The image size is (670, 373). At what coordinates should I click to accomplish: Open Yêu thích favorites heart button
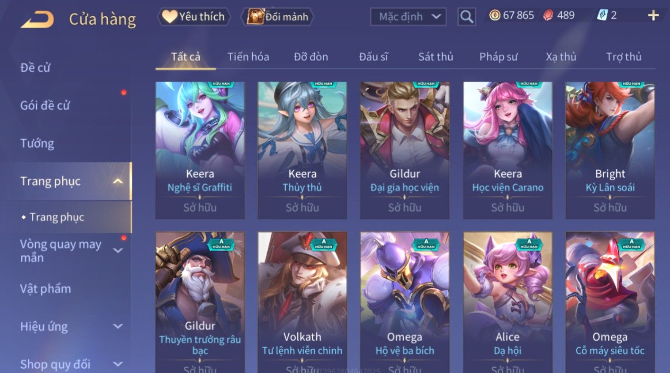coord(194,17)
